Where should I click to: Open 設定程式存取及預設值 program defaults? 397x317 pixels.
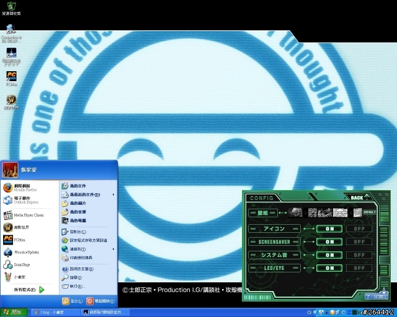pyautogui.click(x=88, y=240)
